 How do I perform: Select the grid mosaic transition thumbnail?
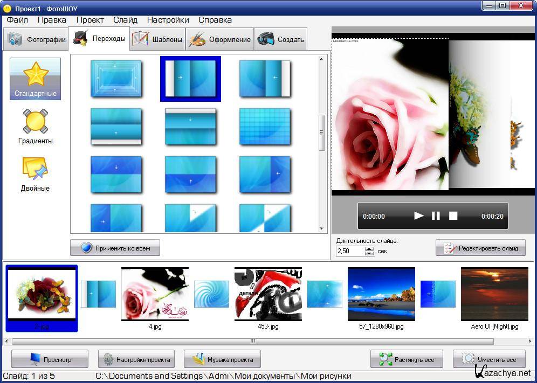coord(265,127)
